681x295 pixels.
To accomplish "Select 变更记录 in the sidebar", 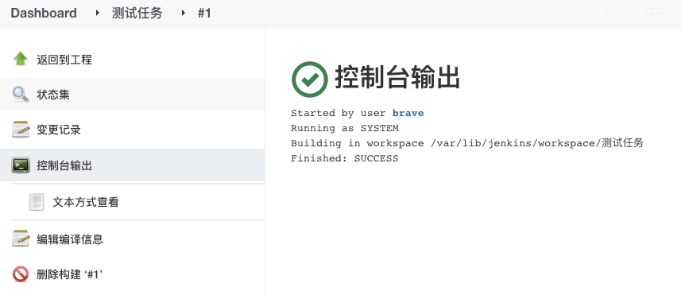I will [59, 130].
